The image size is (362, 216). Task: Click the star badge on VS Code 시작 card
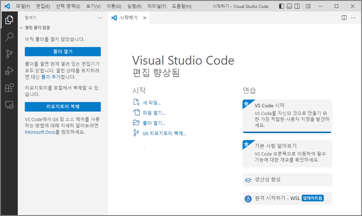pyautogui.click(x=247, y=104)
